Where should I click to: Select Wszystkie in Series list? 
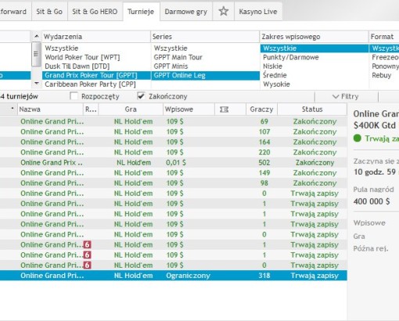coord(205,49)
